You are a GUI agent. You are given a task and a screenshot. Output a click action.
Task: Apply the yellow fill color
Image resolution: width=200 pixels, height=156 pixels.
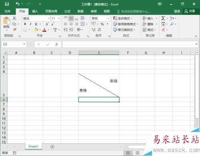tap(36, 30)
